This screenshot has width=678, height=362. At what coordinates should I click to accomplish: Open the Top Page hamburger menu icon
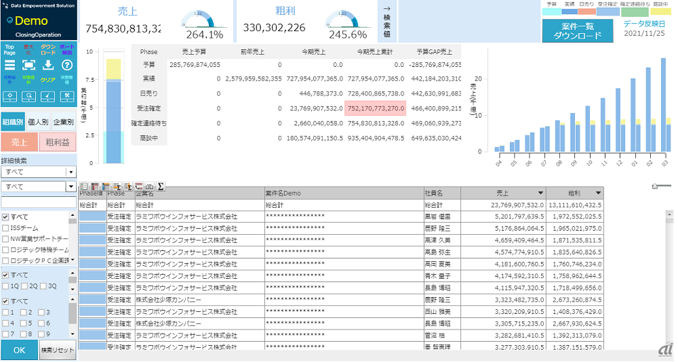click(x=9, y=65)
